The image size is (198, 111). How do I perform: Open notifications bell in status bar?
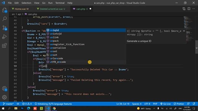tap(194, 104)
